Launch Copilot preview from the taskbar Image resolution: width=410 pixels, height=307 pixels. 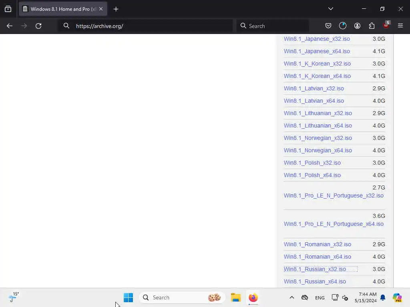pyautogui.click(x=397, y=297)
